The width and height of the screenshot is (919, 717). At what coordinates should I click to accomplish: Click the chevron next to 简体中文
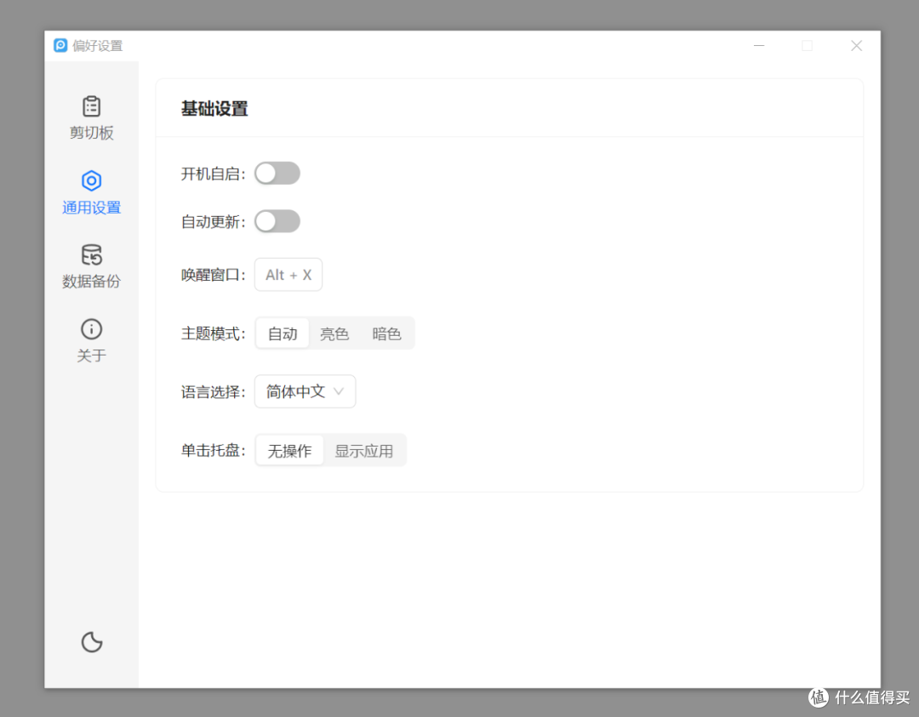click(339, 391)
